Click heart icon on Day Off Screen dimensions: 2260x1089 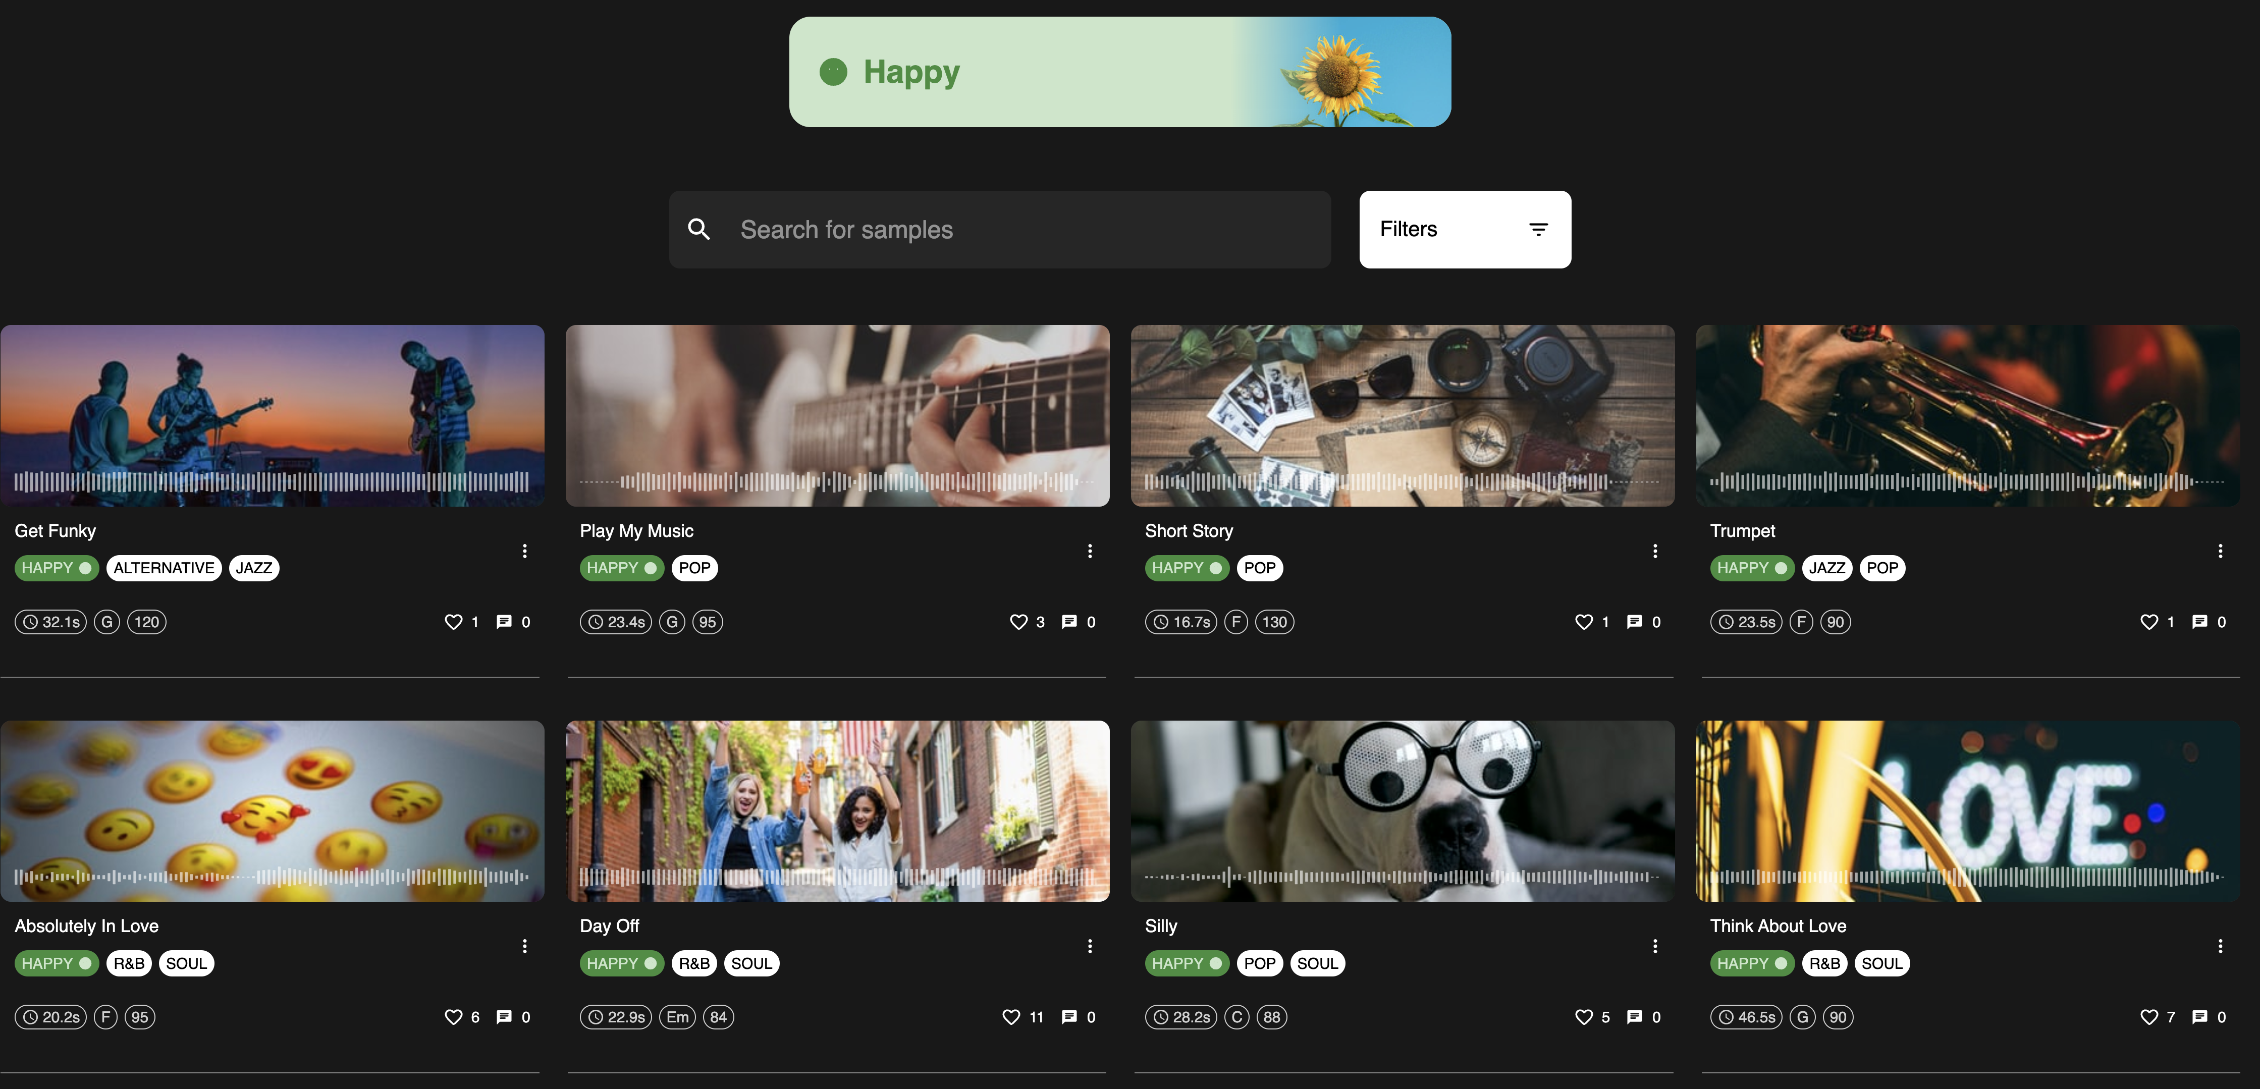[1011, 1017]
